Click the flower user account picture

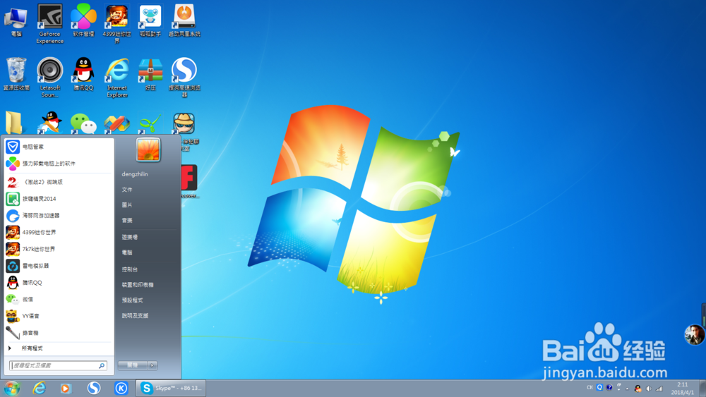pyautogui.click(x=148, y=150)
